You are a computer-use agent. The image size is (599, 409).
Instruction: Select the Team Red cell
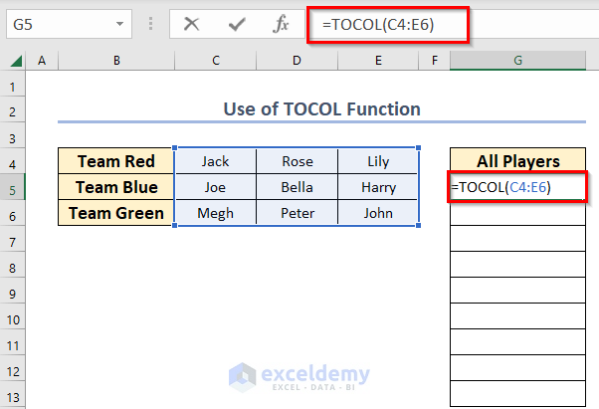point(115,161)
